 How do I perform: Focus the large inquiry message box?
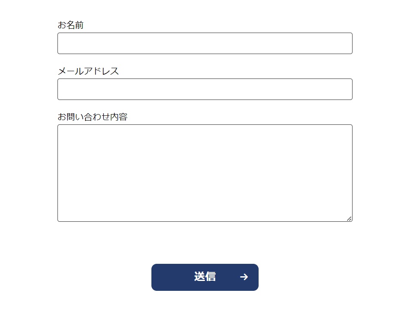coord(205,173)
